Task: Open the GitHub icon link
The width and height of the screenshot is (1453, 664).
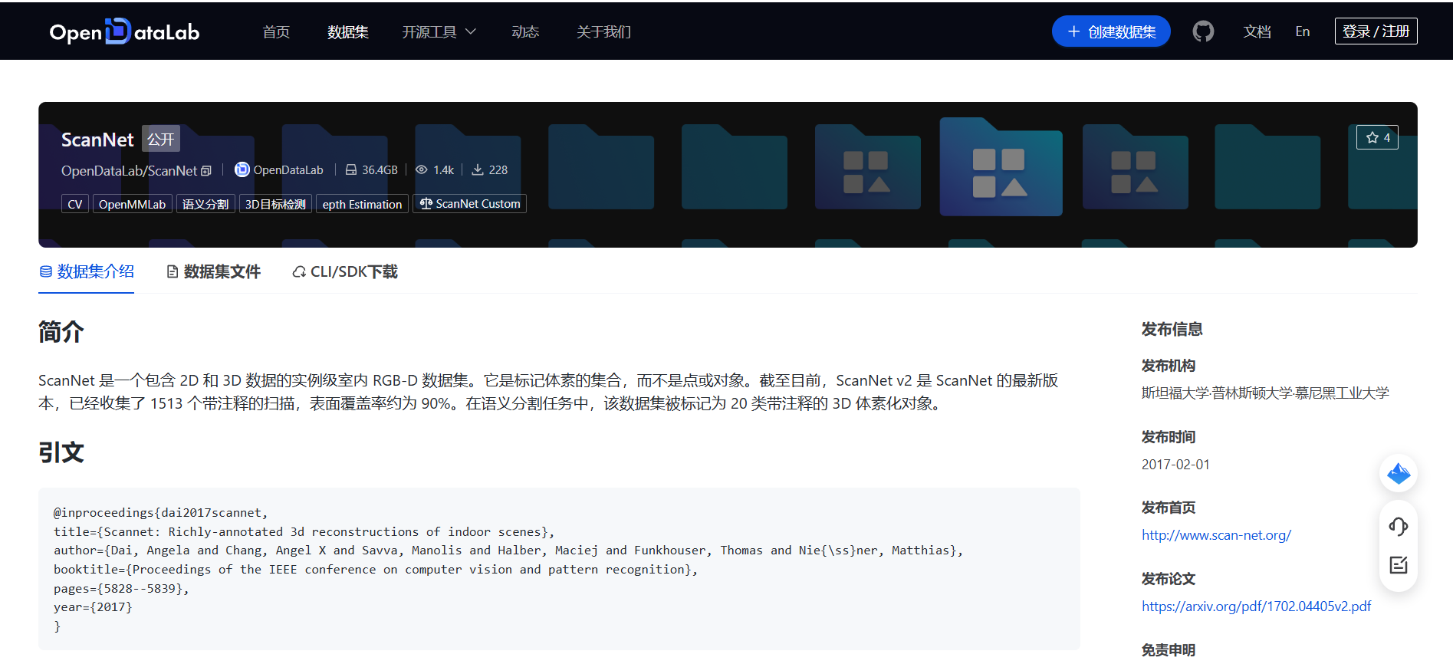Action: point(1203,31)
